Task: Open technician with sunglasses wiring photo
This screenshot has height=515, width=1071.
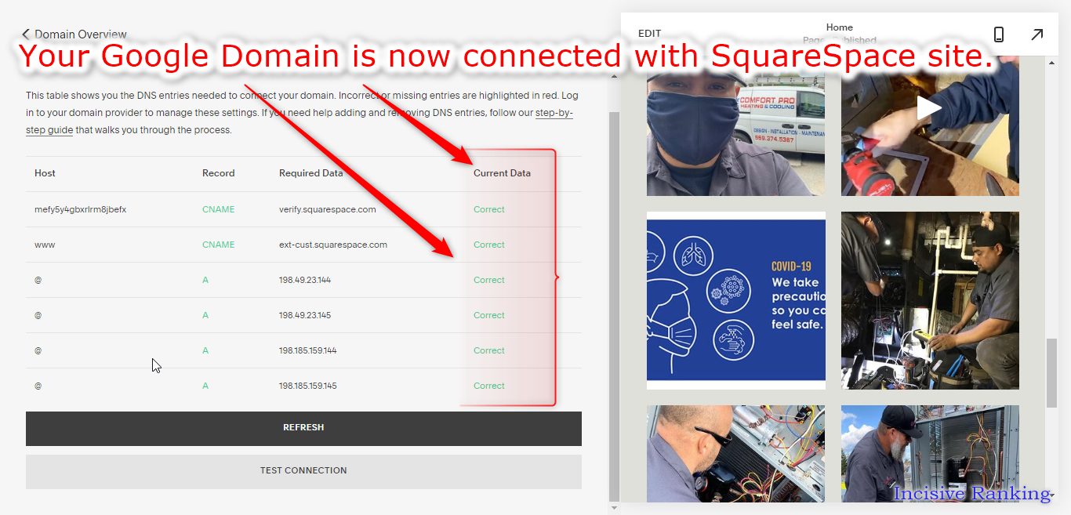Action: click(735, 453)
